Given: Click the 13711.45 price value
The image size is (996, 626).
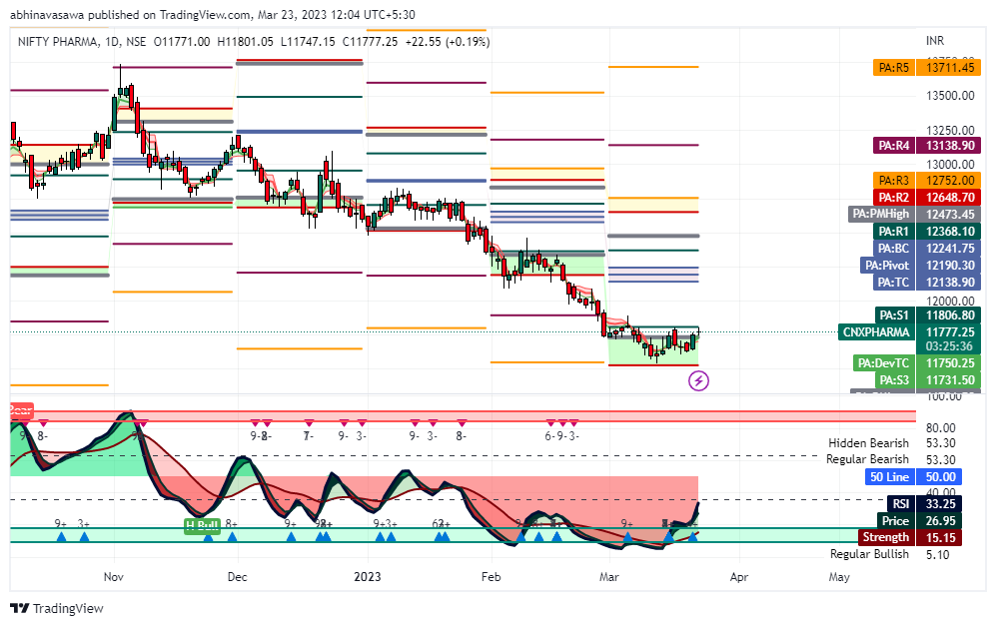Looking at the screenshot, I should (x=950, y=67).
